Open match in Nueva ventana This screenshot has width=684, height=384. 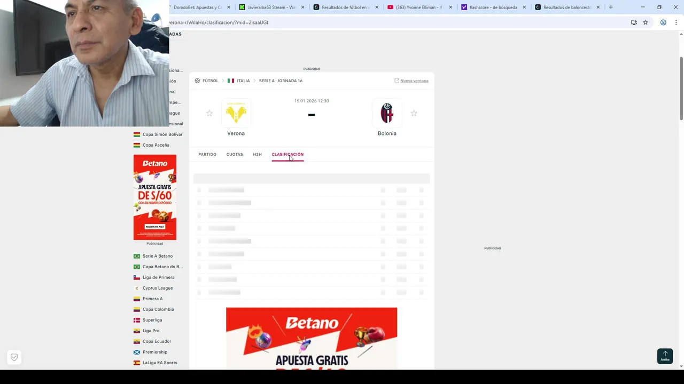click(411, 81)
